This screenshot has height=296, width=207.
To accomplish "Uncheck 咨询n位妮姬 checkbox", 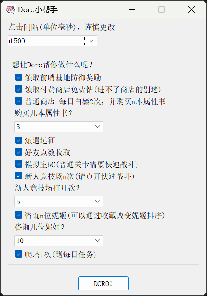I will pos(19,215).
